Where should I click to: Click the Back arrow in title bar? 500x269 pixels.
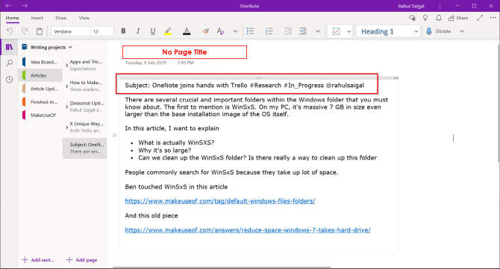[9, 6]
